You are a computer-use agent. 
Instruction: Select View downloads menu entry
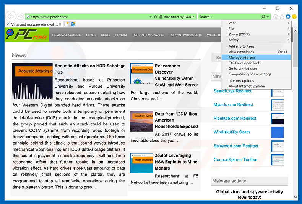coord(256,52)
